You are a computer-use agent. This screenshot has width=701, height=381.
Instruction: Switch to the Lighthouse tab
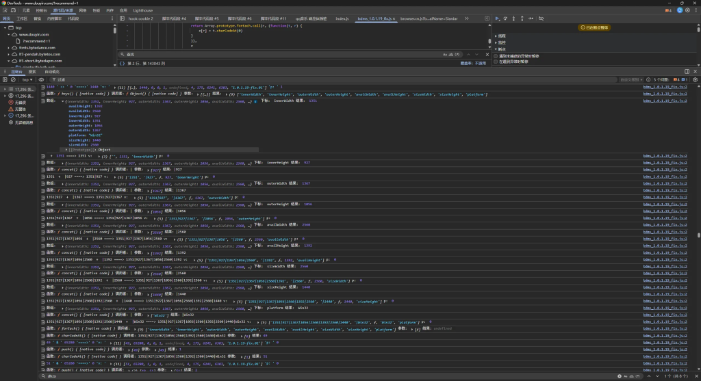143,11
